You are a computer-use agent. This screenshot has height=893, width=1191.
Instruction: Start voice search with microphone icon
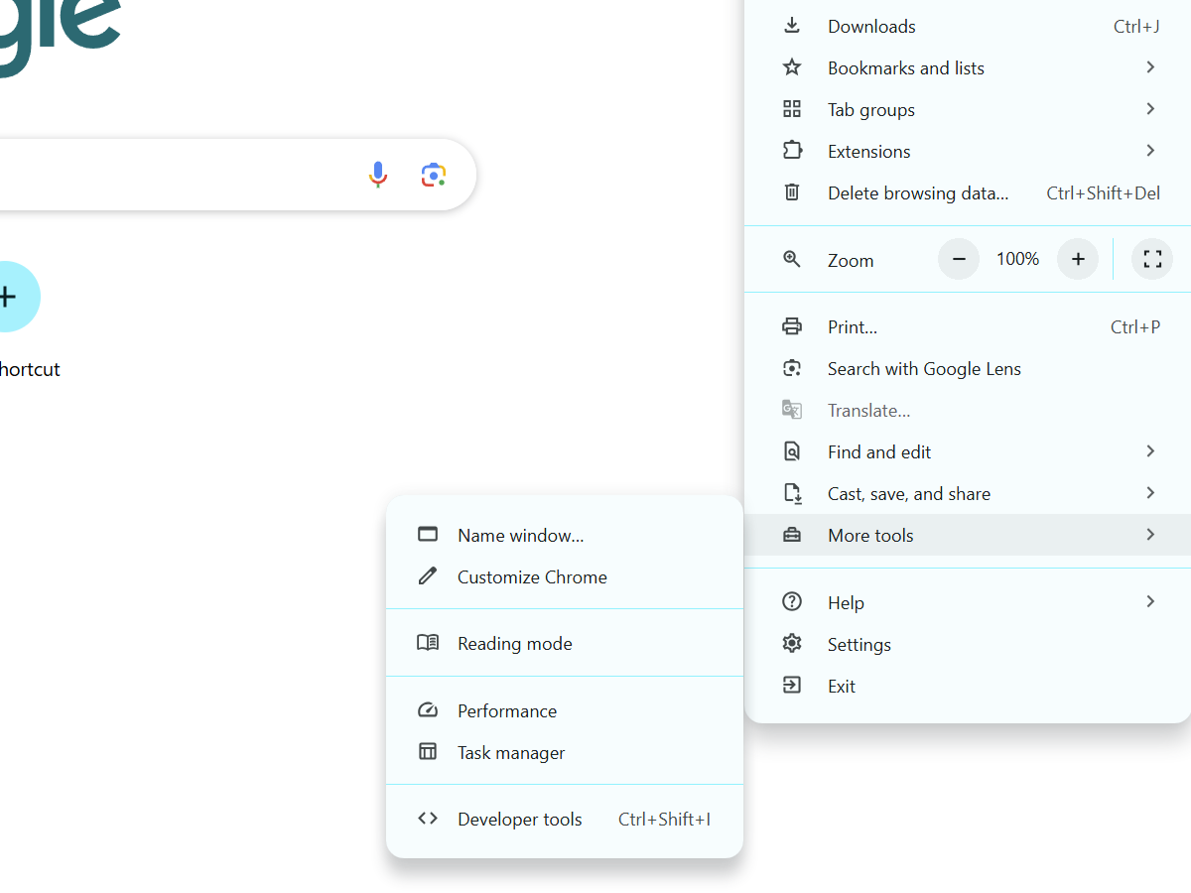(377, 175)
